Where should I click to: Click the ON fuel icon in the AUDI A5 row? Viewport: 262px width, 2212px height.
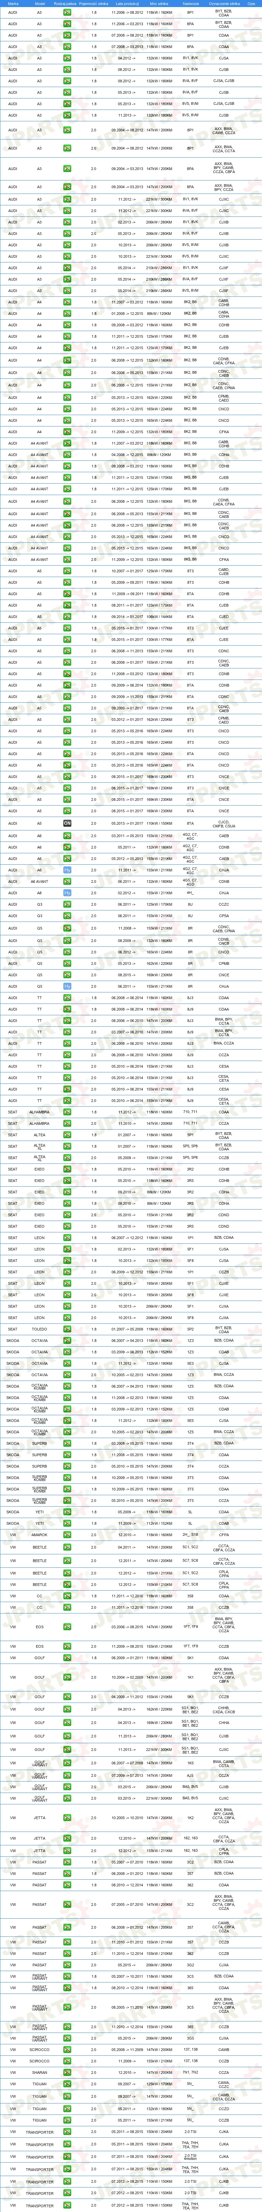[68, 823]
